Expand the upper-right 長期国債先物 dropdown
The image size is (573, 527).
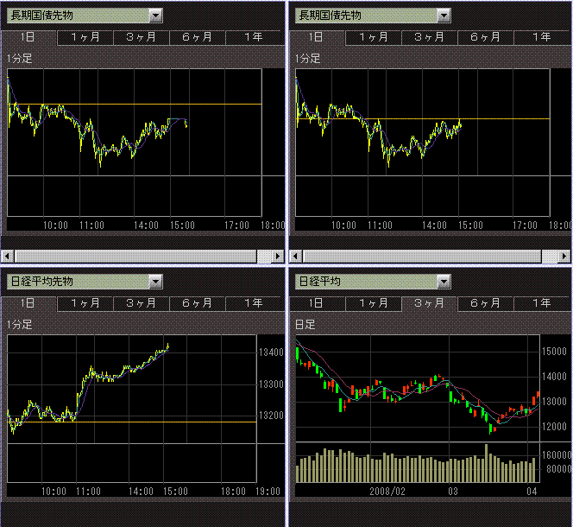point(444,15)
